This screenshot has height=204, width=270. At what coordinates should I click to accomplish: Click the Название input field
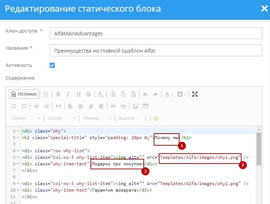(155, 50)
